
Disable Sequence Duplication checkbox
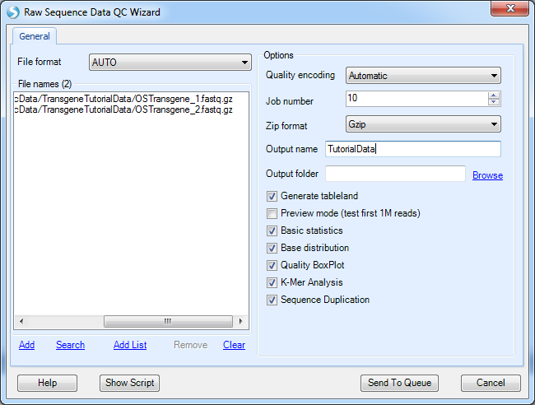272,300
